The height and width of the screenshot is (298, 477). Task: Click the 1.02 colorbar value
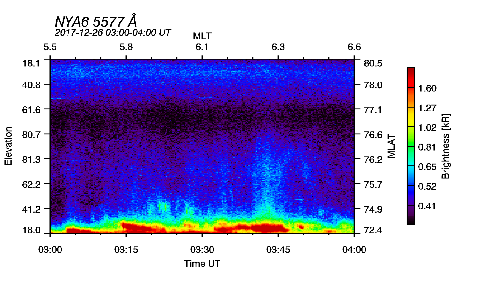[x=427, y=128]
